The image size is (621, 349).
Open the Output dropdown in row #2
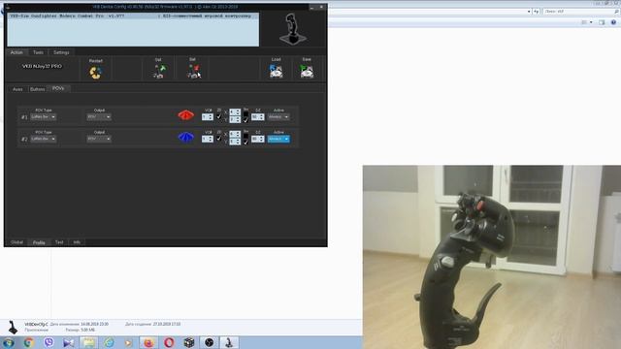(99, 139)
